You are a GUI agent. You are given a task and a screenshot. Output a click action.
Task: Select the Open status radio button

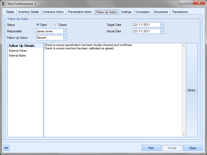pos(38,25)
